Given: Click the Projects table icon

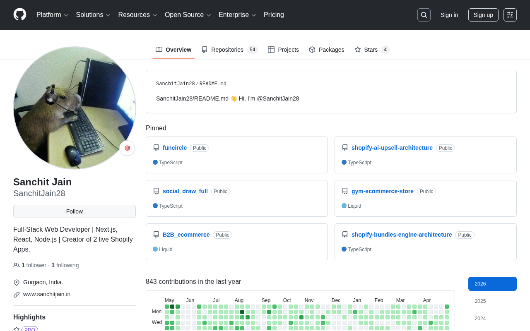Looking at the screenshot, I should click(271, 50).
